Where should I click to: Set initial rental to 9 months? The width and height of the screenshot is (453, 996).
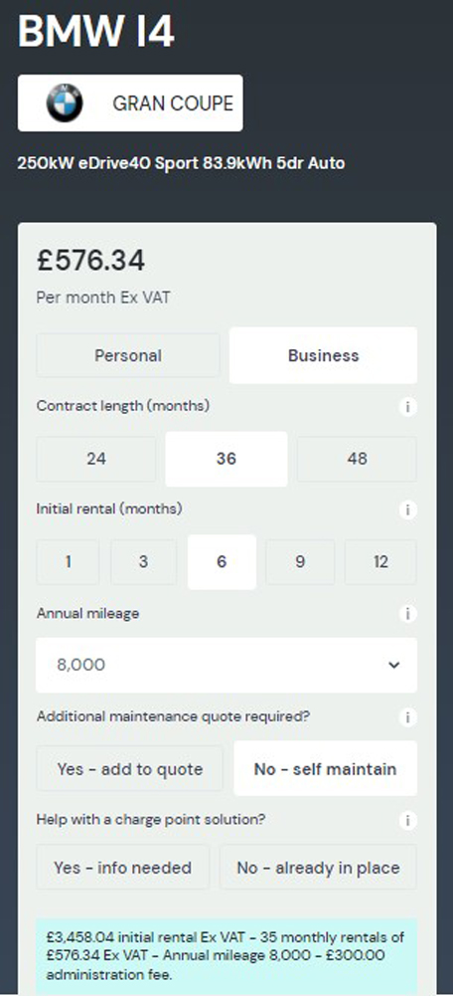[300, 562]
